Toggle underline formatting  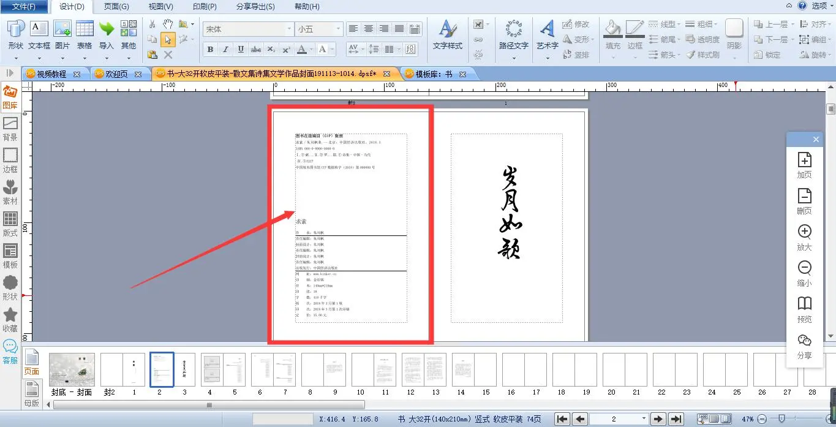click(241, 50)
